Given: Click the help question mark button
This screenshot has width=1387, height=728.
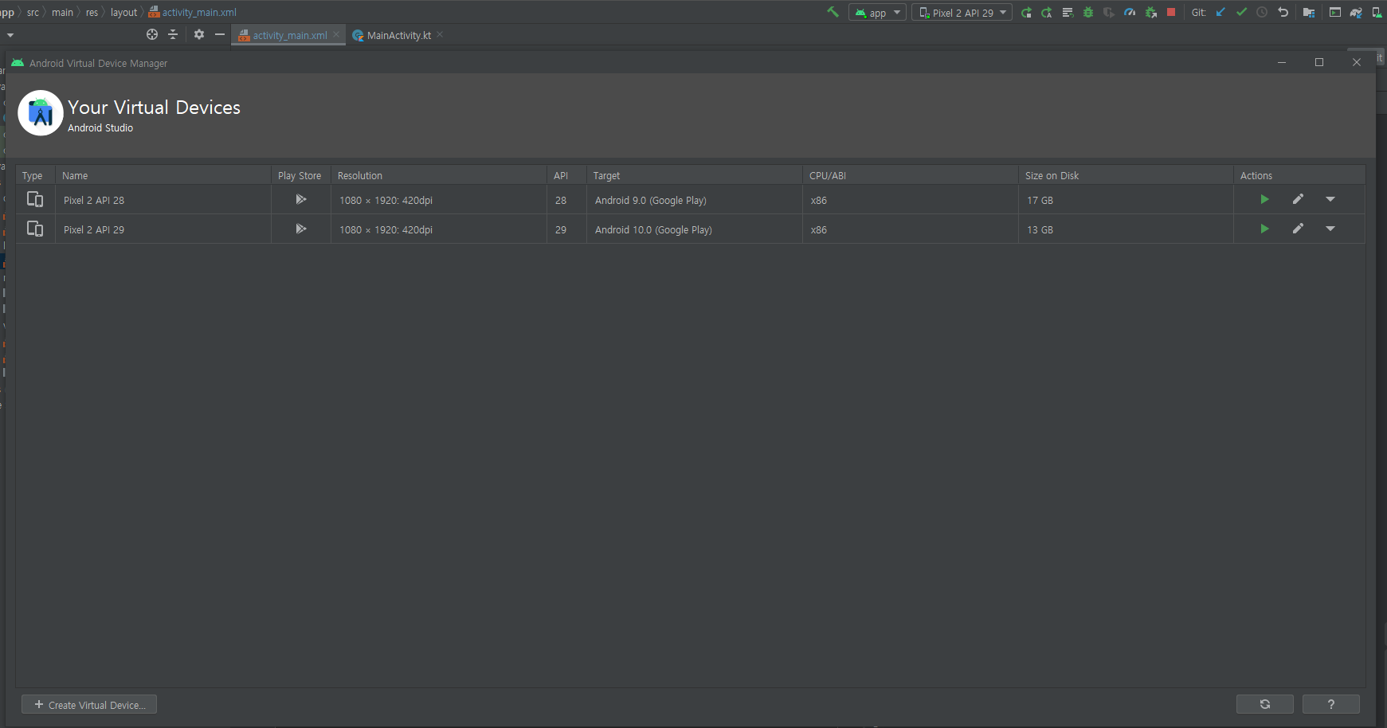Looking at the screenshot, I should (x=1330, y=704).
